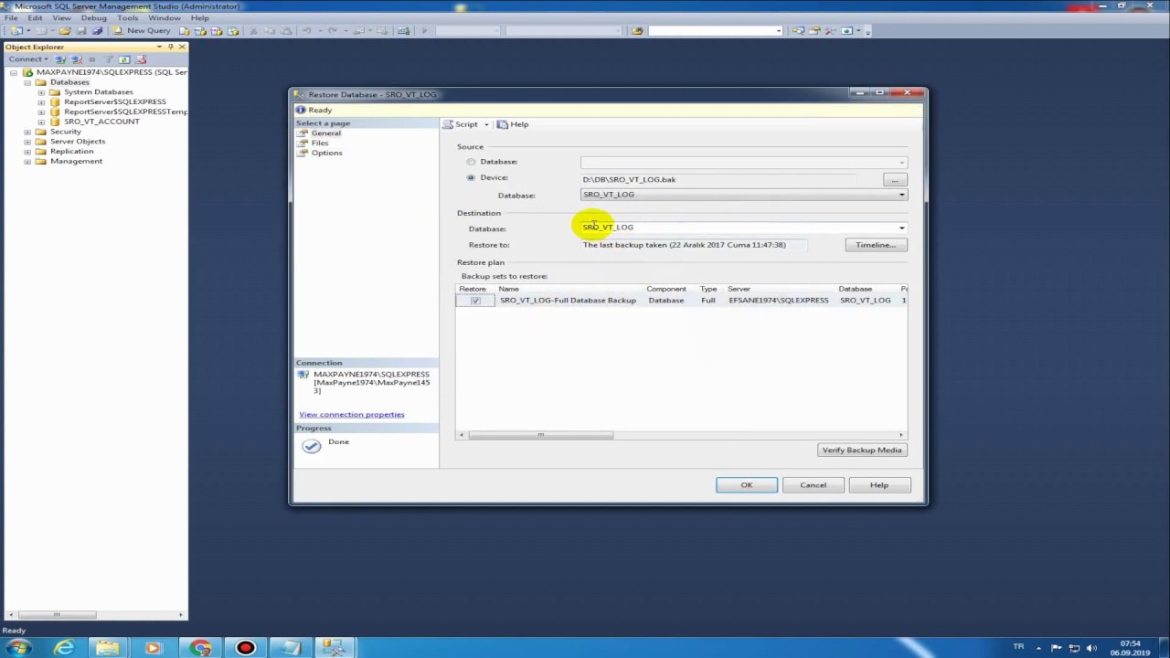The height and width of the screenshot is (658, 1170).
Task: Pin the Object Explorer panel
Action: click(170, 47)
